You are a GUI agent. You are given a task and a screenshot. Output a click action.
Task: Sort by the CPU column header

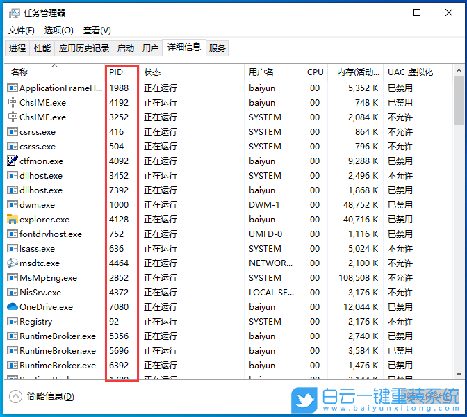pyautogui.click(x=314, y=72)
